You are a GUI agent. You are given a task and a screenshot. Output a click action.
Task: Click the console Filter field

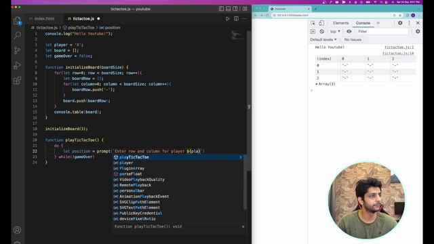(382, 32)
